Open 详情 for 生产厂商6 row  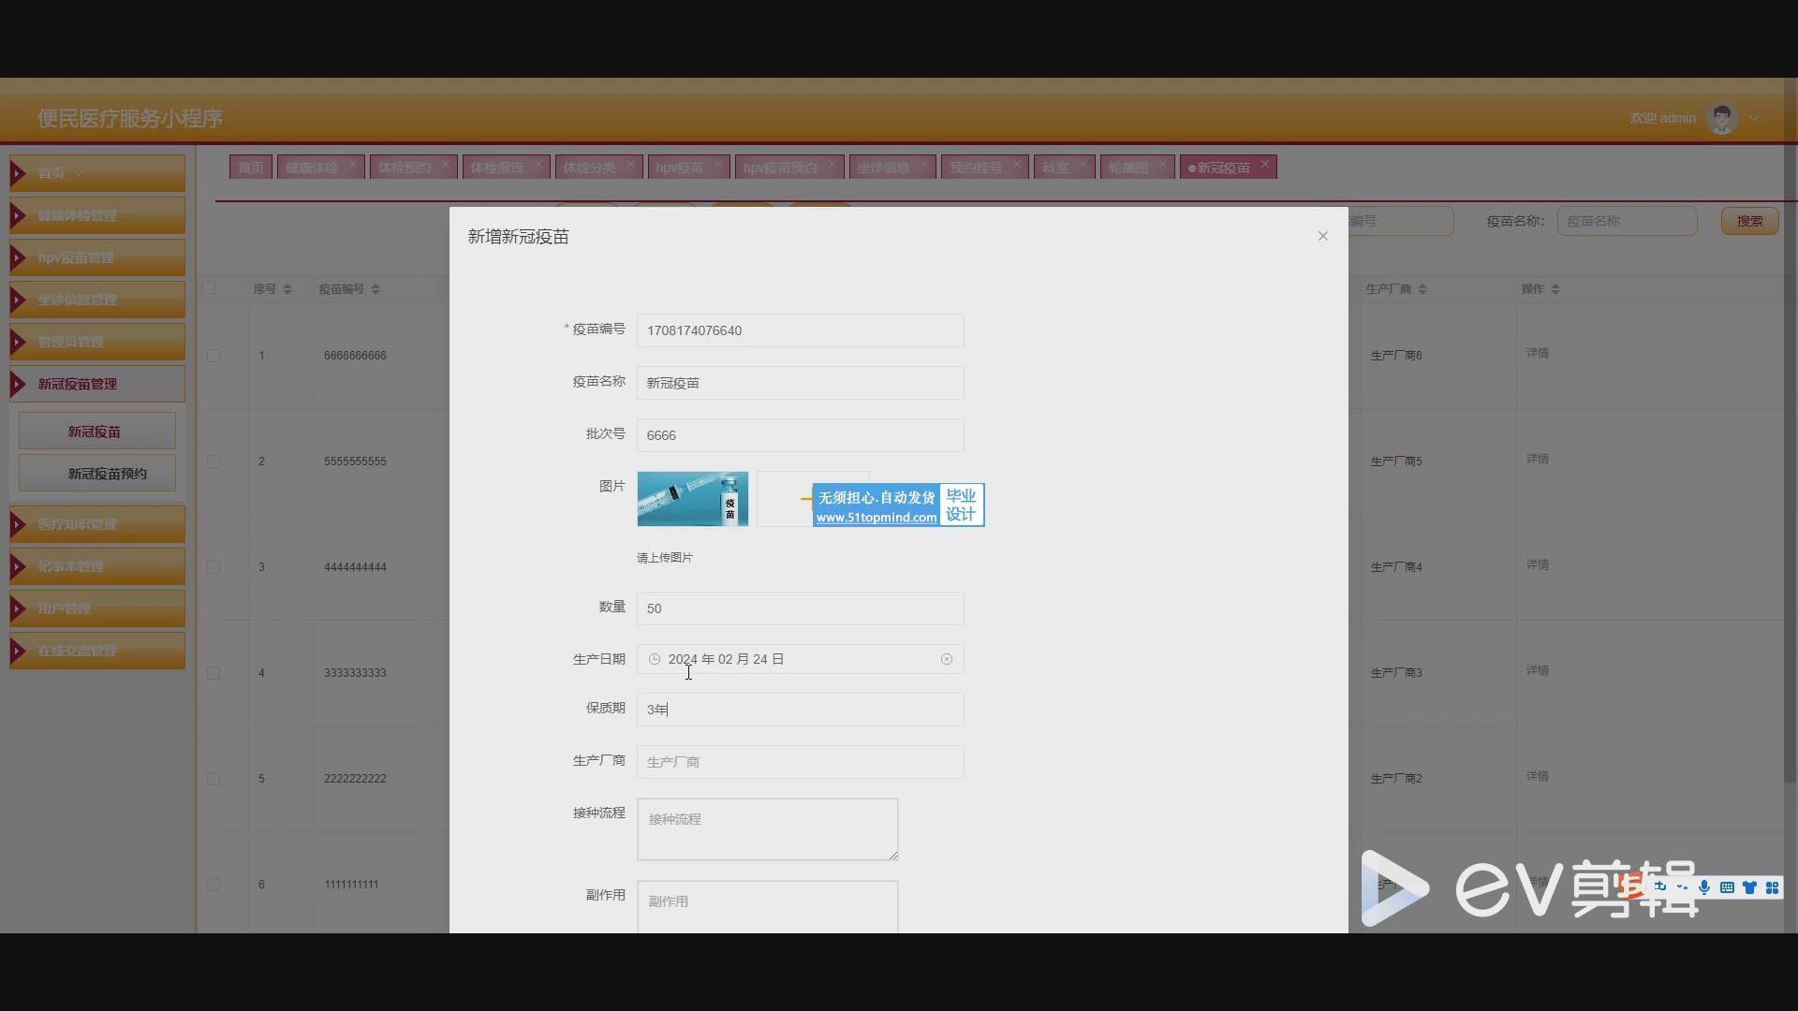(1538, 353)
